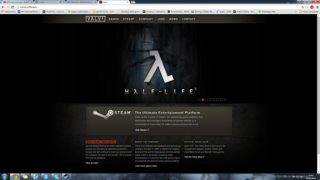
Task: Go to the JOBS page
Action: 161,19
